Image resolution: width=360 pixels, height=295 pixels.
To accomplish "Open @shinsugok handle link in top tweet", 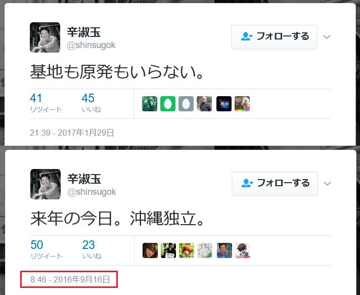I will click(x=91, y=45).
